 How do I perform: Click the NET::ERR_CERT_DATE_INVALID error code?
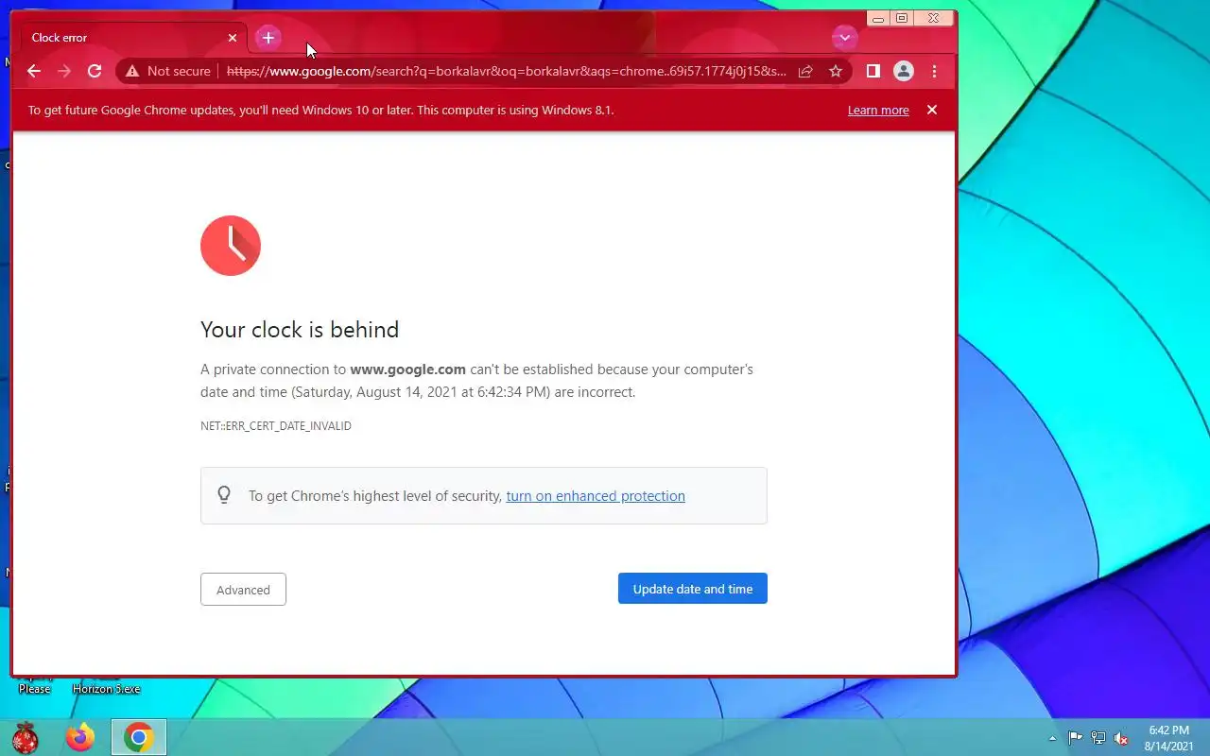point(276,426)
